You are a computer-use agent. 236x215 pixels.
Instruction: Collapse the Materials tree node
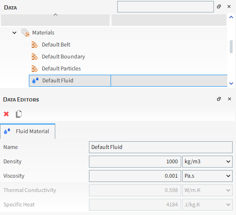pyautogui.click(x=14, y=33)
